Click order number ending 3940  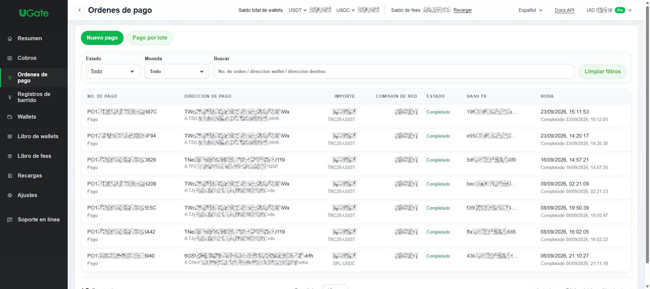click(x=121, y=256)
